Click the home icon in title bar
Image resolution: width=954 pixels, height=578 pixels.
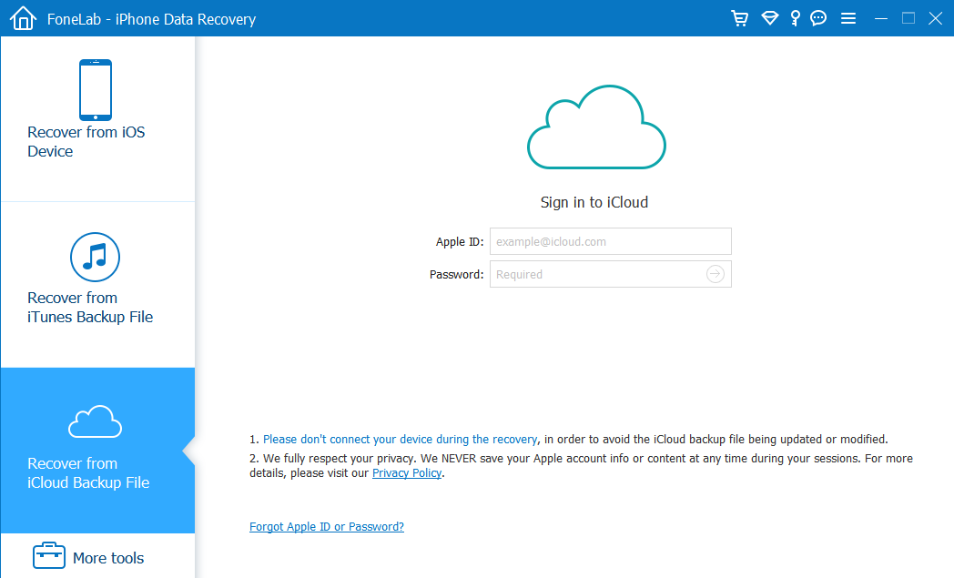pyautogui.click(x=22, y=18)
